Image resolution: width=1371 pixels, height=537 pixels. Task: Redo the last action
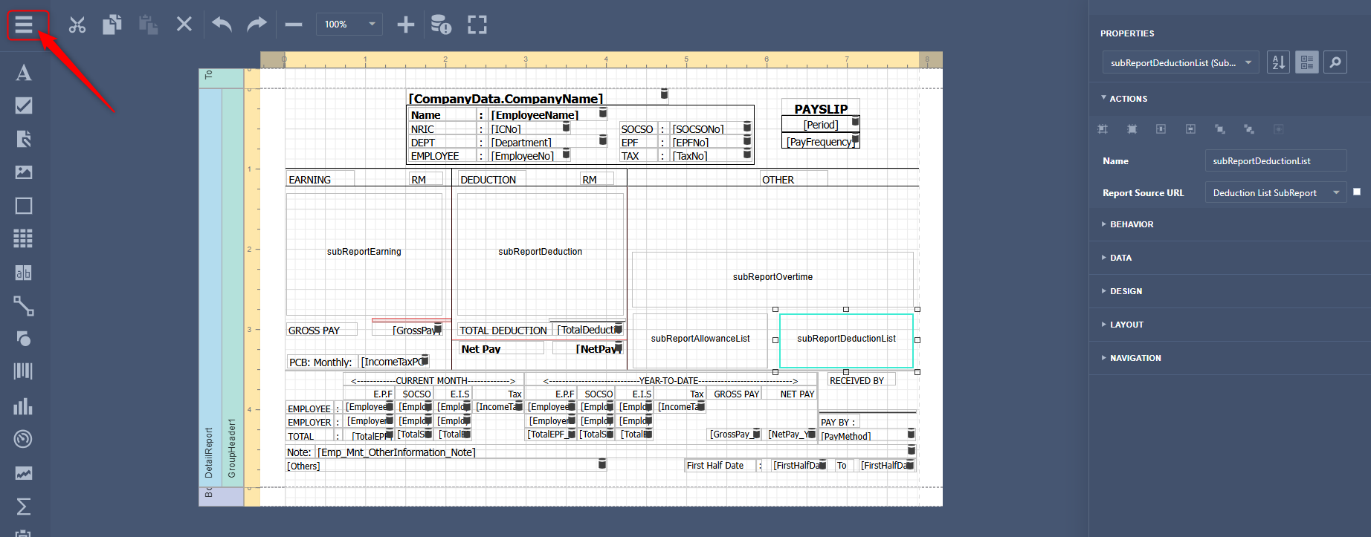coord(257,25)
